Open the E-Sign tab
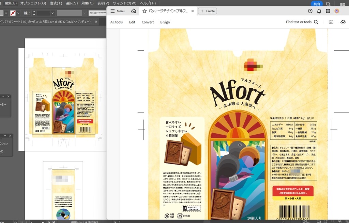 pyautogui.click(x=165, y=22)
